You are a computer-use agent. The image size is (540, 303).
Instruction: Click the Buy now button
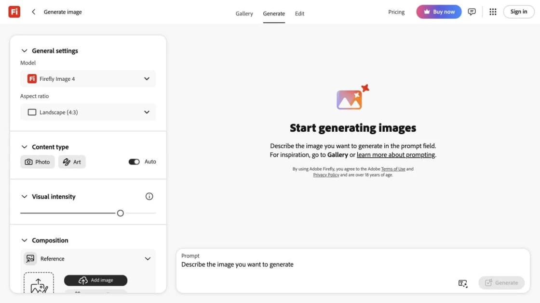439,12
